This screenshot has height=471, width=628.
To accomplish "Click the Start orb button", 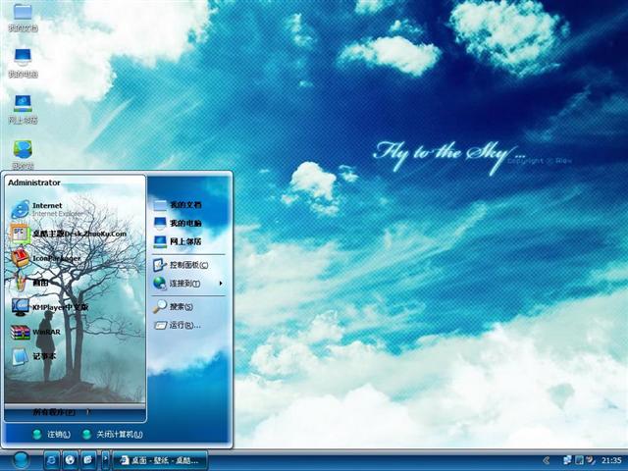I will (20, 460).
